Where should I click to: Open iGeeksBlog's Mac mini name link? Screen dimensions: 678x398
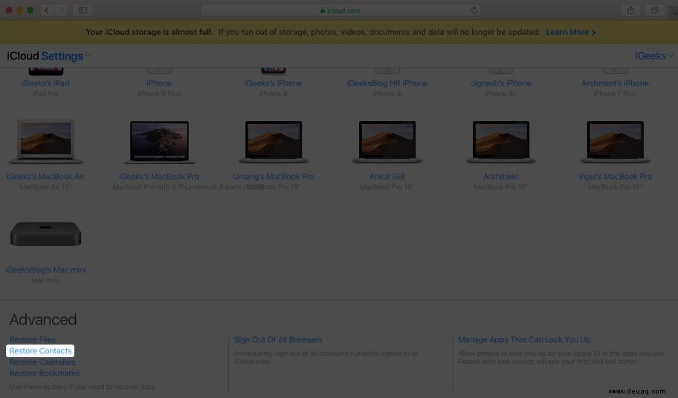coord(45,270)
